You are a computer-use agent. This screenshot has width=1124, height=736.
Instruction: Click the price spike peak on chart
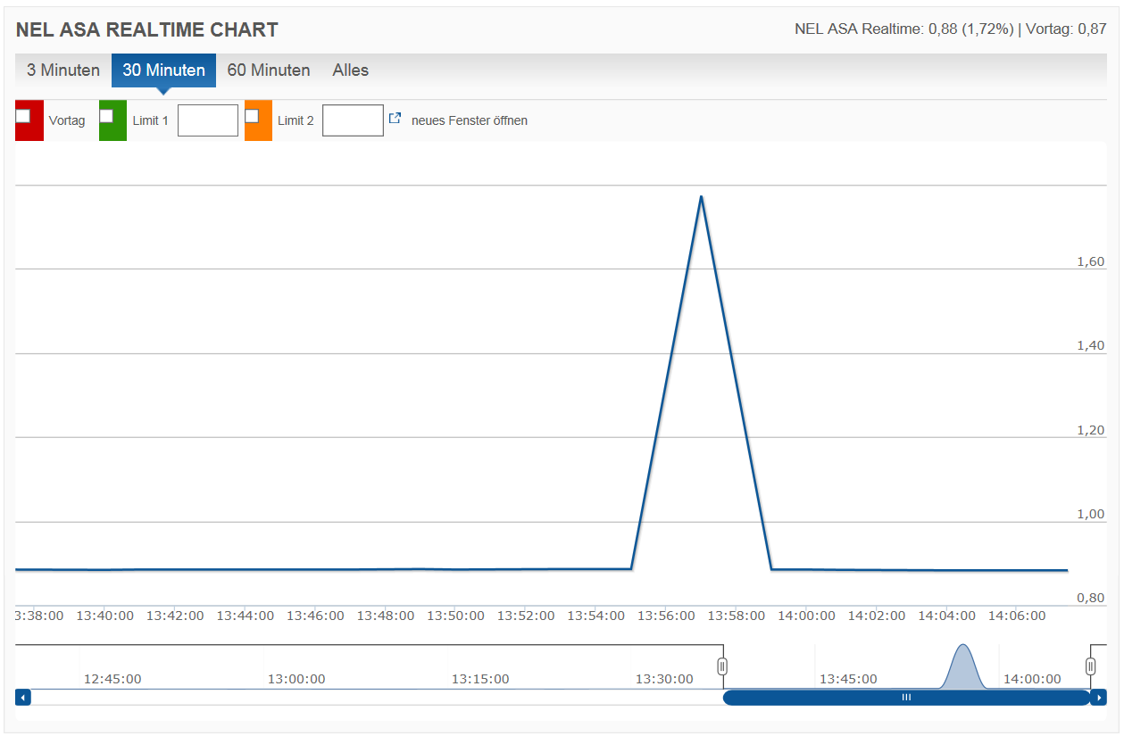701,196
